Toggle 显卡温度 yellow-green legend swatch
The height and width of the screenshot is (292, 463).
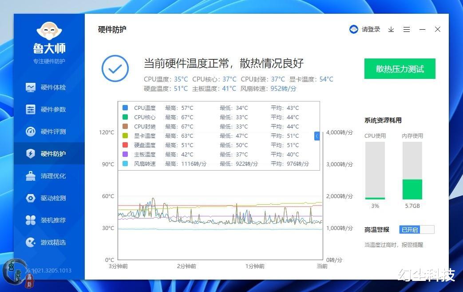(125, 136)
